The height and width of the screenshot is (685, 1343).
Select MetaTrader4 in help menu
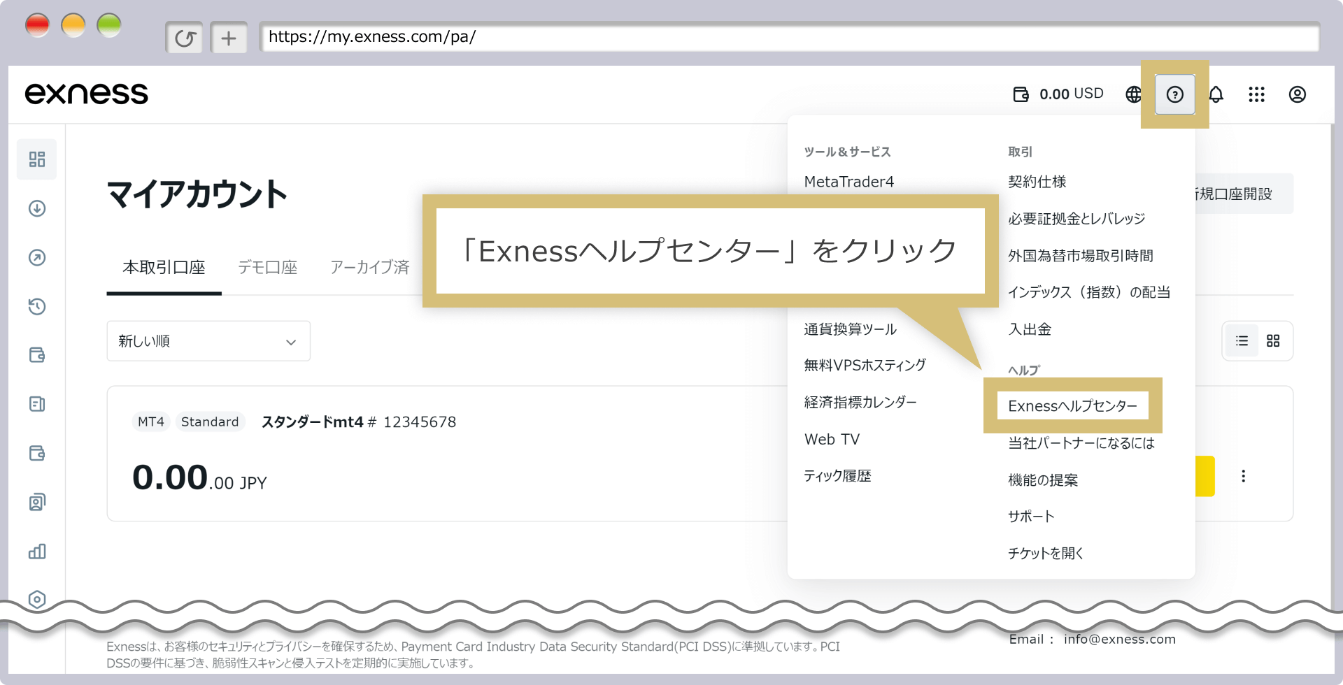pos(849,182)
